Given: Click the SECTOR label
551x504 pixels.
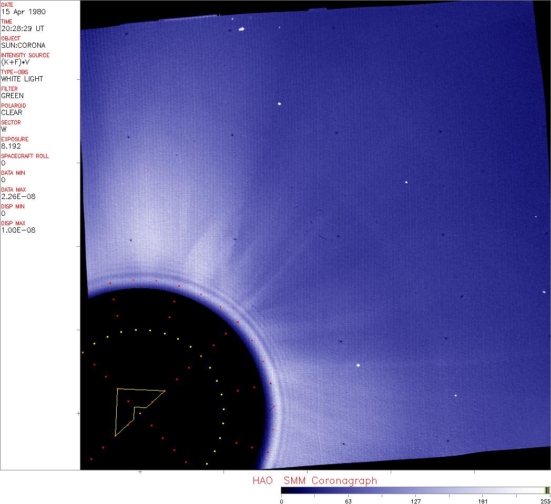Looking at the screenshot, I should pos(11,122).
